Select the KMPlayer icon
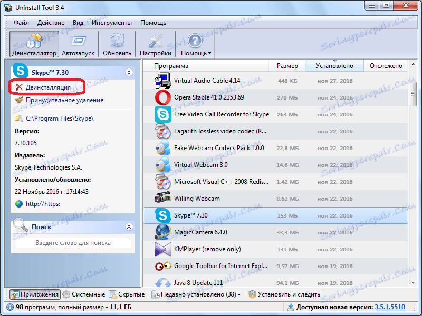Screen dimensions: 422x316 coord(163,249)
